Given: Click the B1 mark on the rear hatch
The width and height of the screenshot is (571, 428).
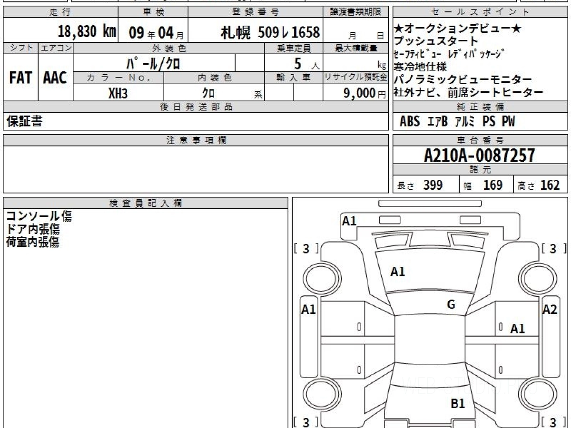Looking at the screenshot, I should click(458, 404).
